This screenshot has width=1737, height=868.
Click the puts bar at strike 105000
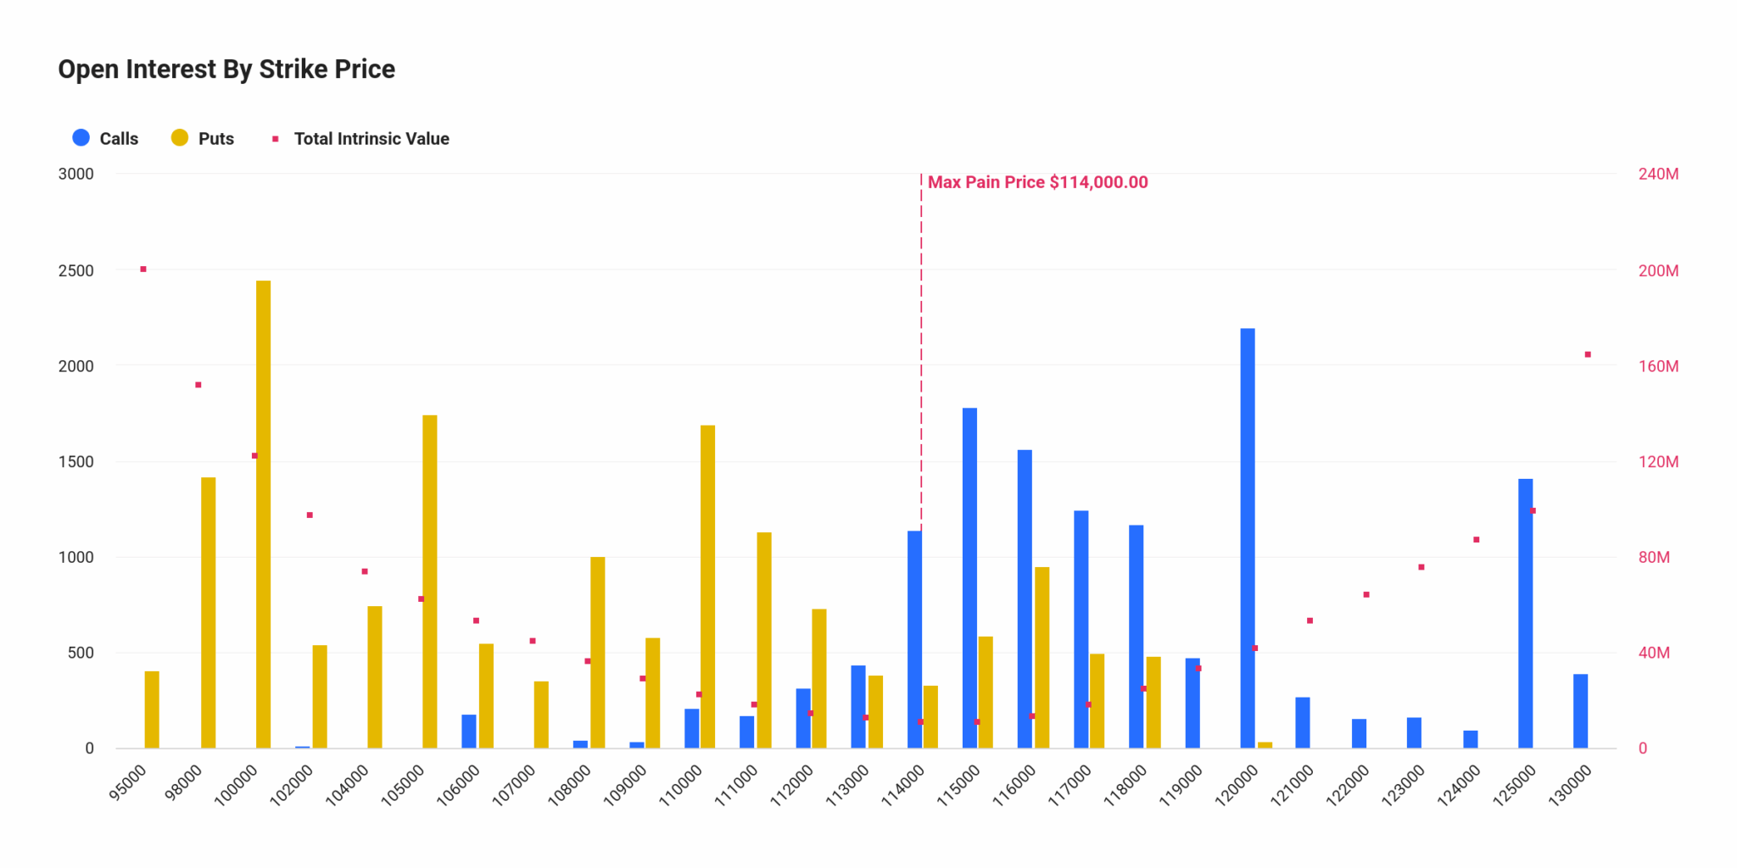(x=430, y=581)
